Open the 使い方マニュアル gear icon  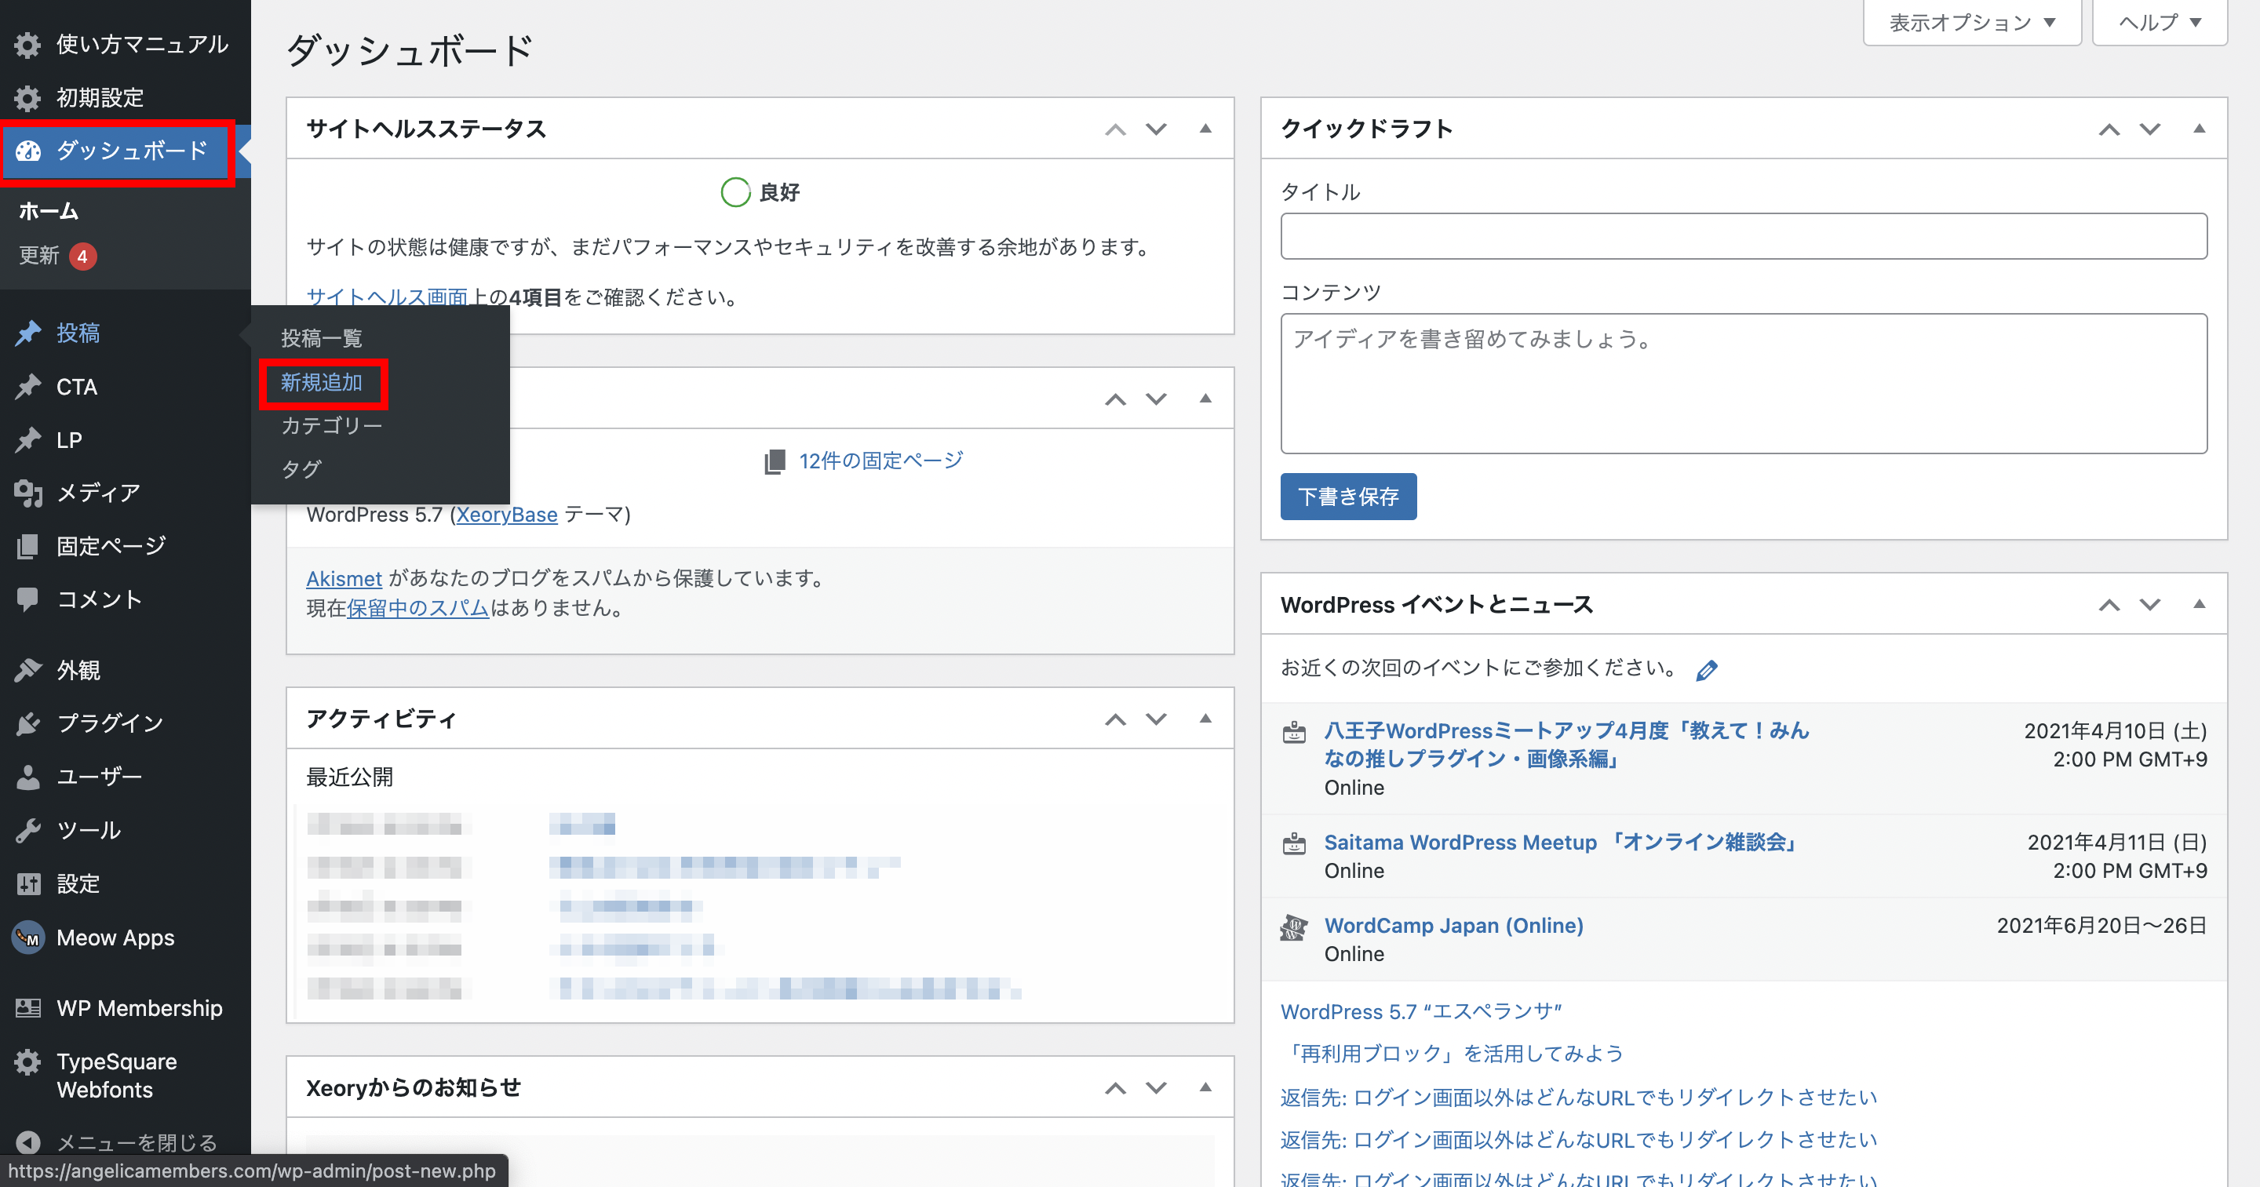[28, 45]
